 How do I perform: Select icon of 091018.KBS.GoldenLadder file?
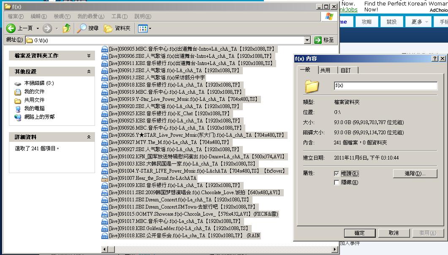pyautogui.click(x=105, y=228)
